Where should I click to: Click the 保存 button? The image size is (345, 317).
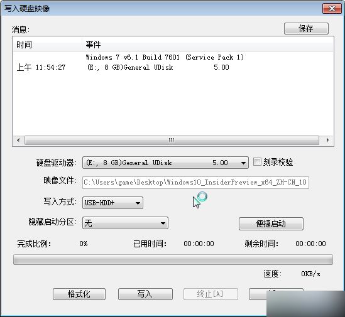pyautogui.click(x=306, y=29)
